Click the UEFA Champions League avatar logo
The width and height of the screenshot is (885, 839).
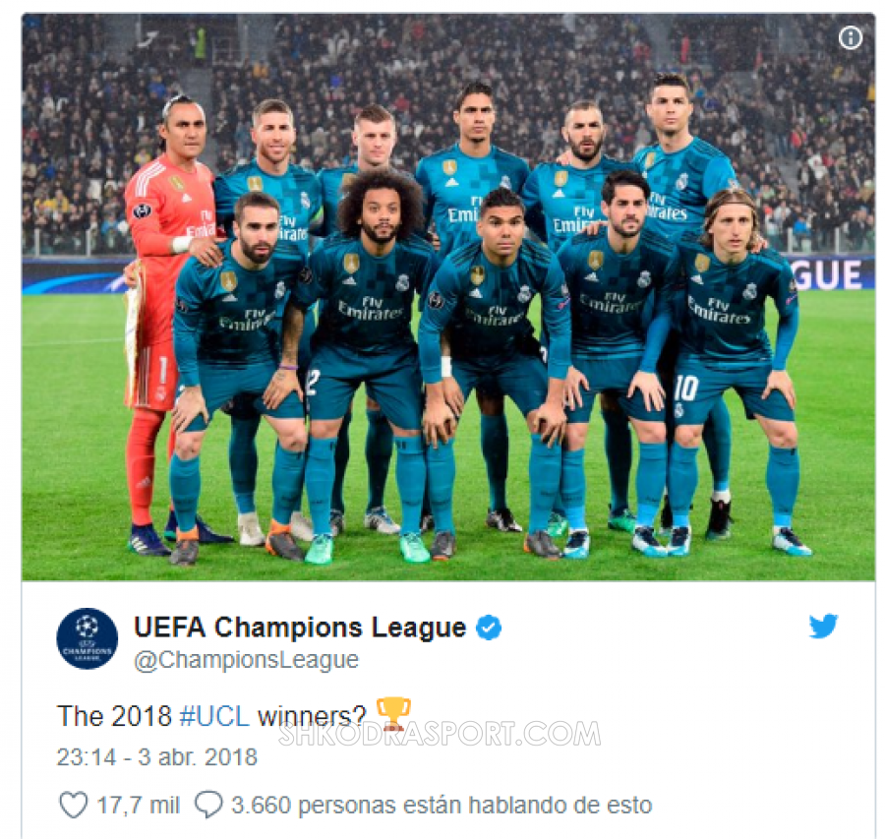88,638
